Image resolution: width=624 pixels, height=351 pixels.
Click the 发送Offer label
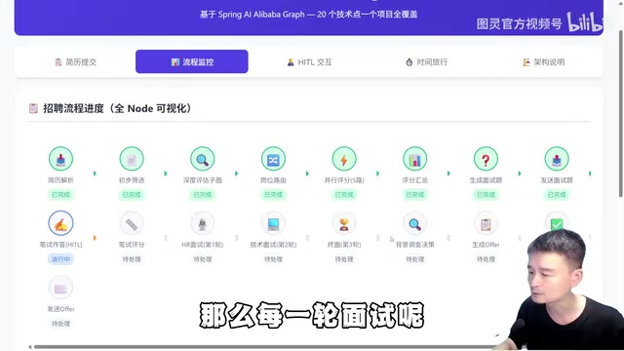(60, 309)
